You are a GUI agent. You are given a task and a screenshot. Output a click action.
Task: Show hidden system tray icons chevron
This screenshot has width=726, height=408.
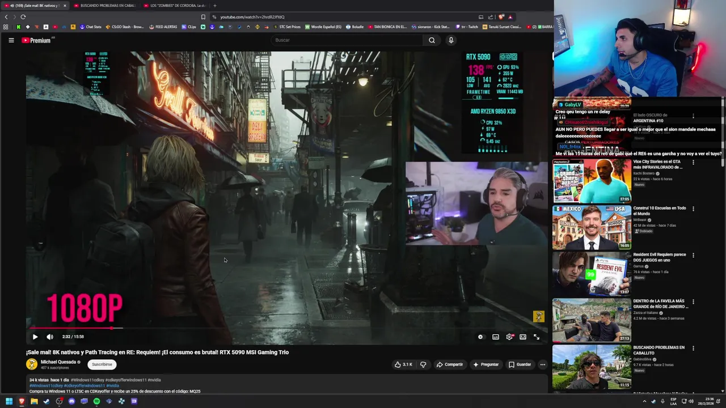pos(644,401)
